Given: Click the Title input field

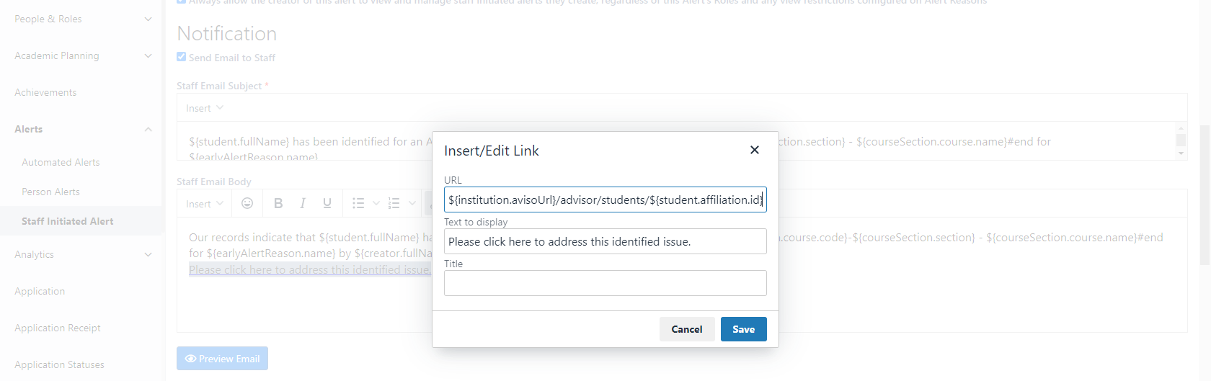Looking at the screenshot, I should [605, 283].
